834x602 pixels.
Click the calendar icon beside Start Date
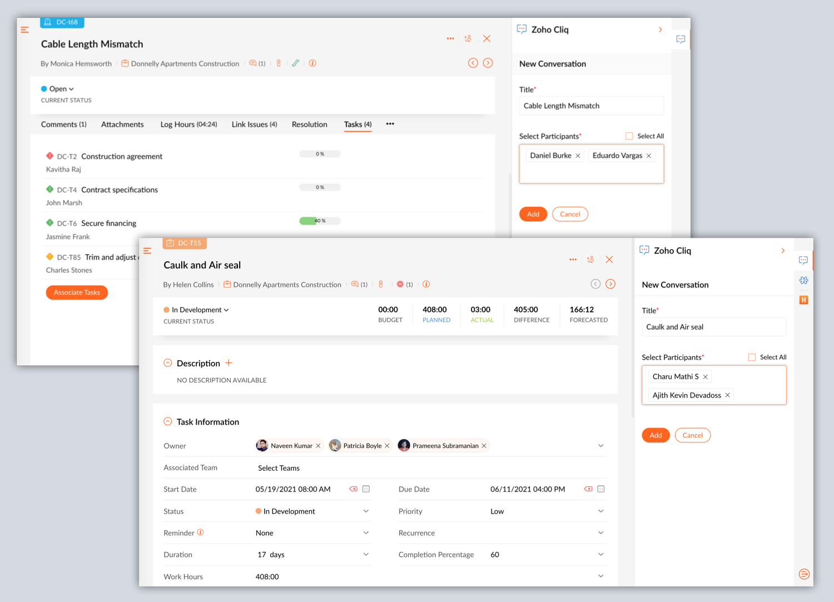tap(366, 489)
